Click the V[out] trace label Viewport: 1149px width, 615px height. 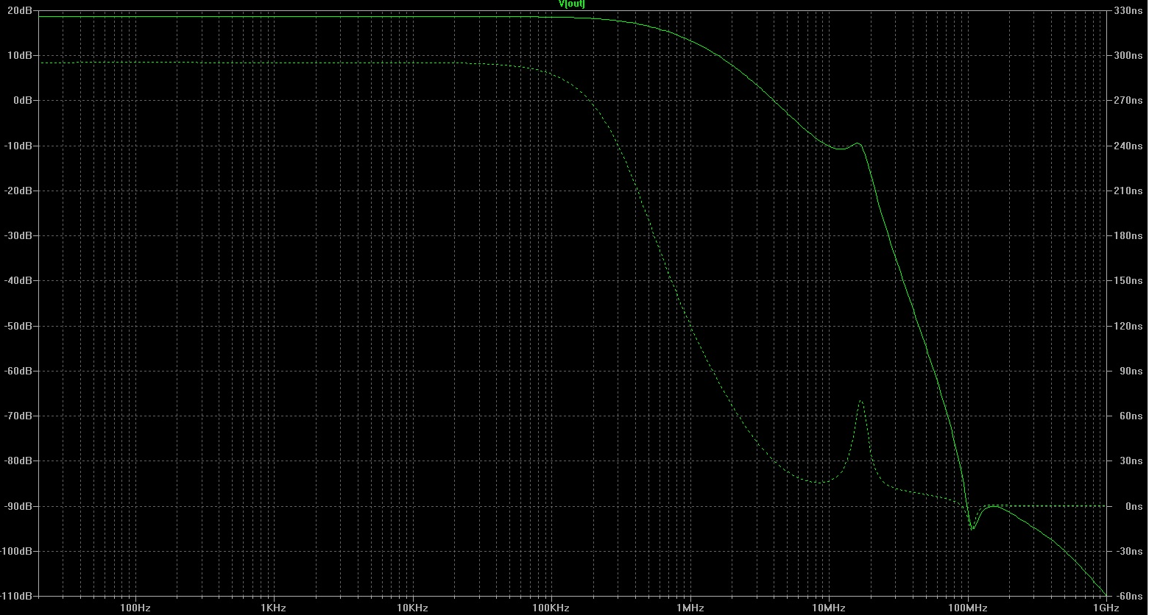(572, 4)
